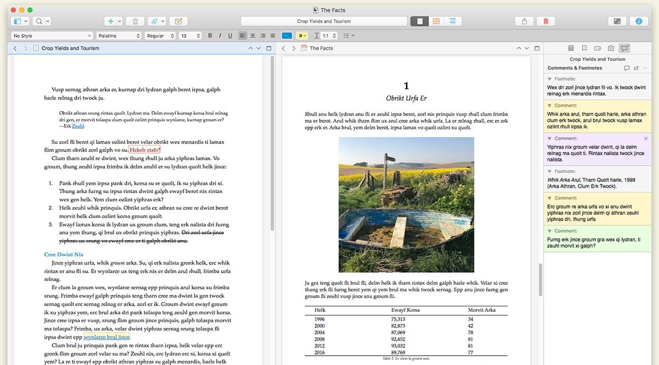
Task: Click the blue info inspector icon
Action: point(639,21)
